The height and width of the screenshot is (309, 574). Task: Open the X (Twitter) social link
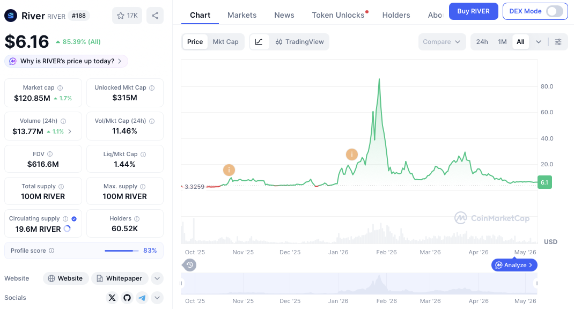coord(112,298)
